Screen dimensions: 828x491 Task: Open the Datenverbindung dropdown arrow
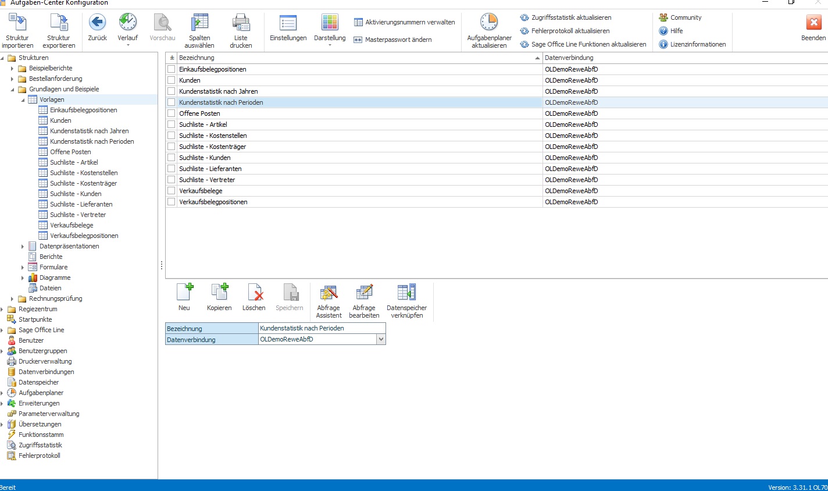(381, 339)
